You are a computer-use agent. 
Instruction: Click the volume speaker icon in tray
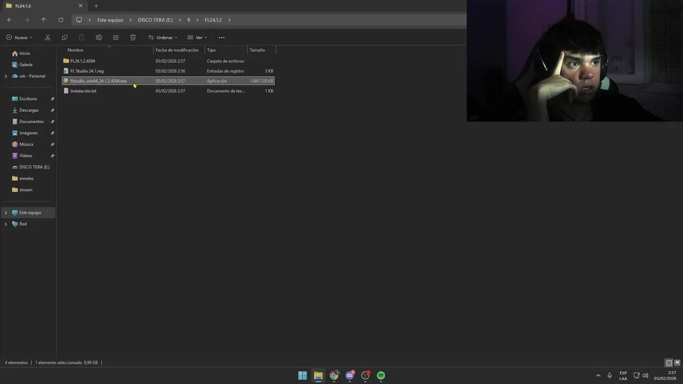(646, 375)
